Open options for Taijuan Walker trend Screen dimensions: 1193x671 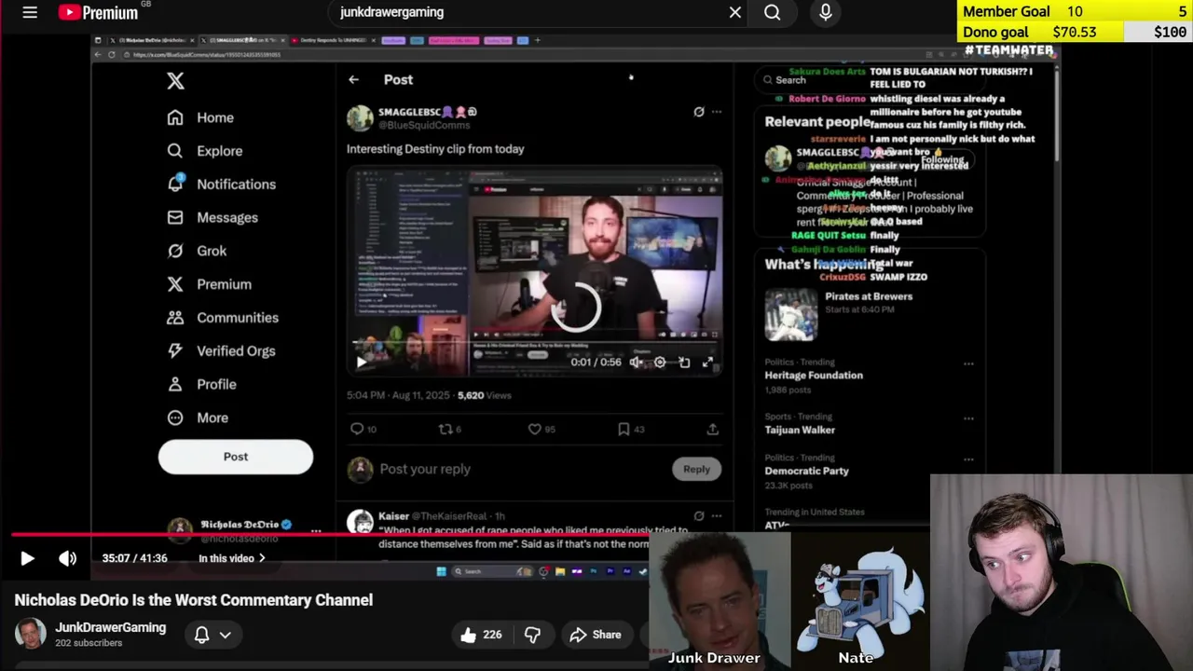click(x=968, y=418)
